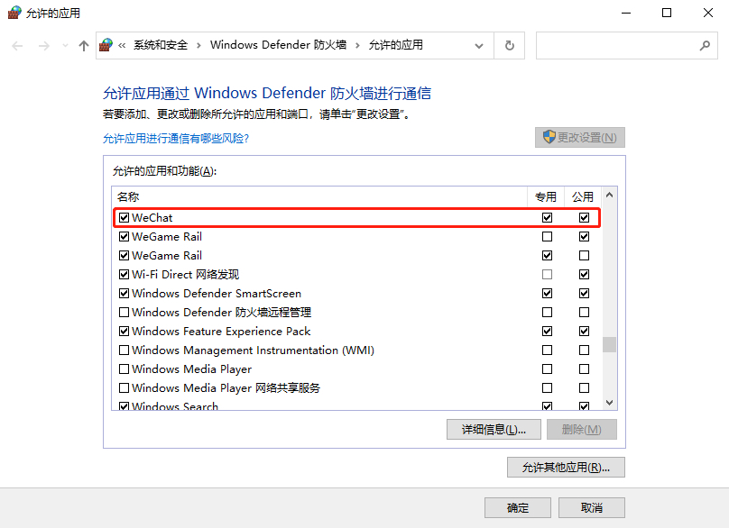Select 允许的应用 breadcrumb
The height and width of the screenshot is (528, 729).
(396, 45)
